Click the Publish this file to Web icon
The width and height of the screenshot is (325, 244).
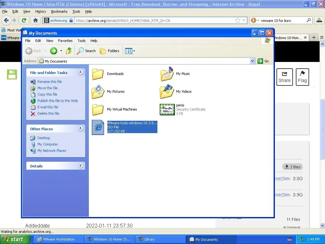coord(33,101)
